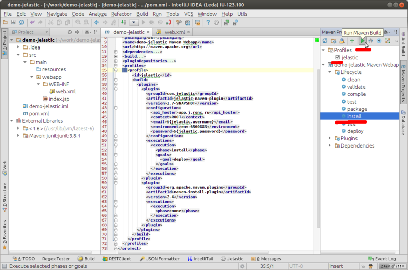Add a Maven project using the green plus
The width and height of the screenshot is (408, 270).
pyautogui.click(x=352, y=41)
